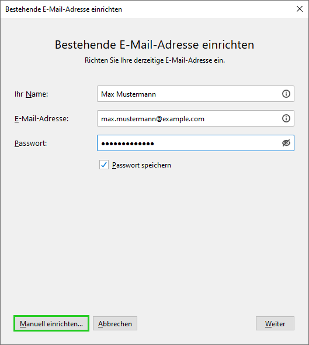This screenshot has width=309, height=345.
Task: Click the "E-Mail-Adresse:" field label
Action: click(x=41, y=119)
